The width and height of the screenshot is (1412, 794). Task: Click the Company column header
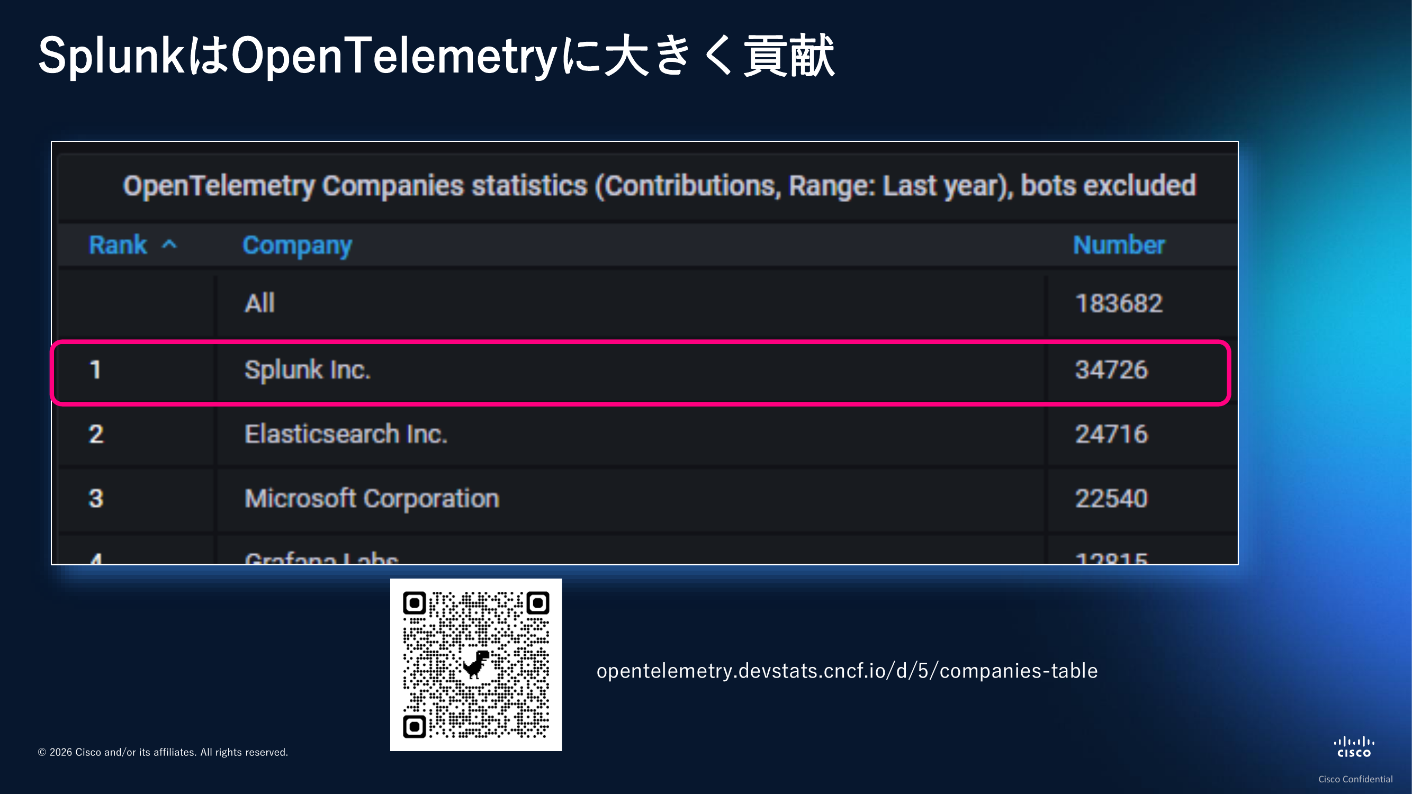[x=297, y=246]
